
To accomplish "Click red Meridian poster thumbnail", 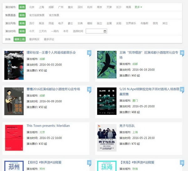I will [x=14, y=138].
